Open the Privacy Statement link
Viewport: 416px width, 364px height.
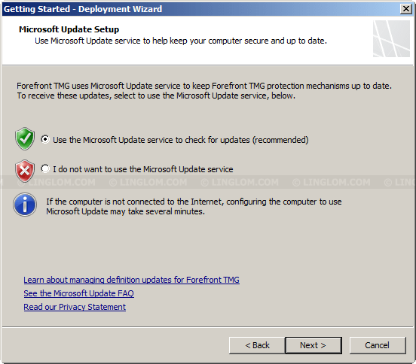[x=75, y=307]
